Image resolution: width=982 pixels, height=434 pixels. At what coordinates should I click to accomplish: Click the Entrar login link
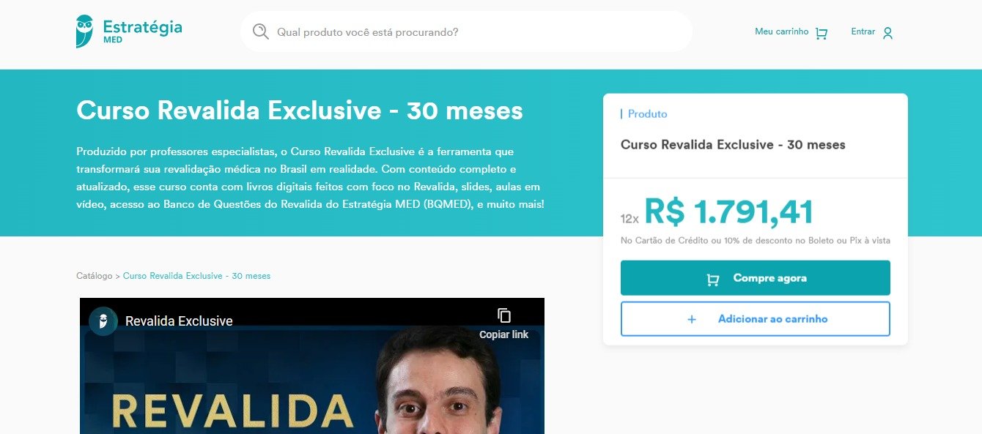pos(863,31)
